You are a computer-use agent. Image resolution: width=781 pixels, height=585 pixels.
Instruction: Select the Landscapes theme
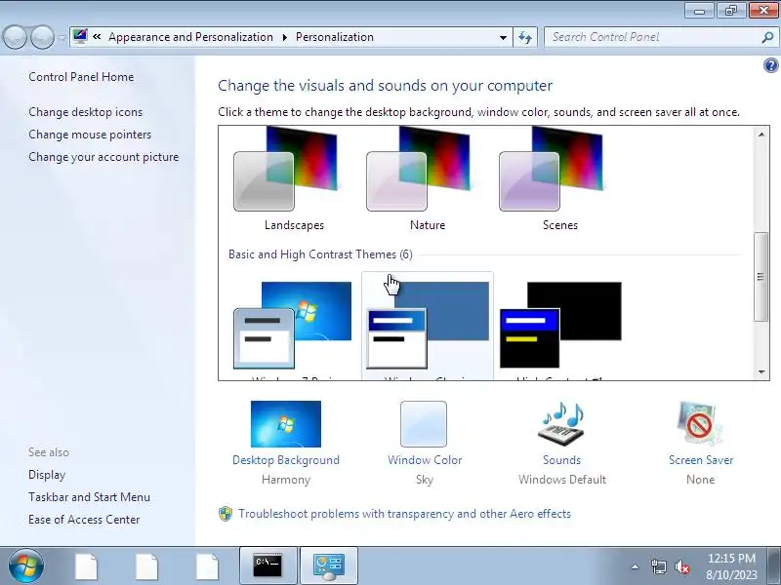click(x=294, y=179)
